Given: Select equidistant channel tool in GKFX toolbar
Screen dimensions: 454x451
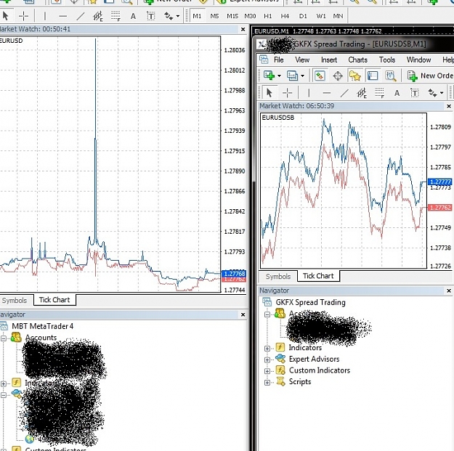Looking at the screenshot, I should point(362,93).
